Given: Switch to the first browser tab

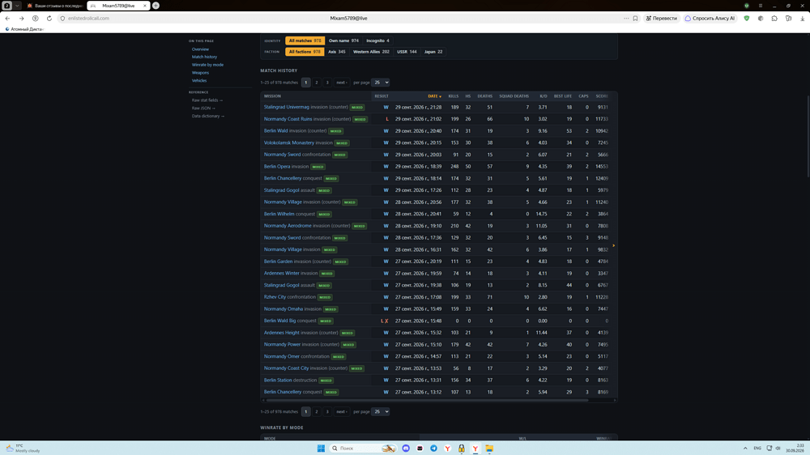Looking at the screenshot, I should click(54, 6).
